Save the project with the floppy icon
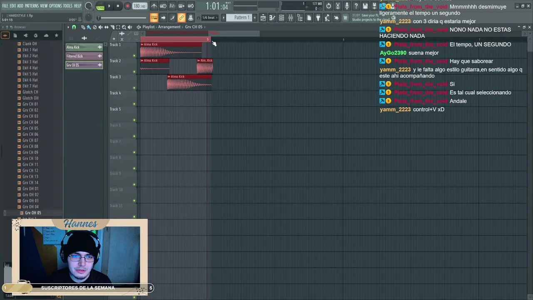The image size is (533, 300). [365, 6]
